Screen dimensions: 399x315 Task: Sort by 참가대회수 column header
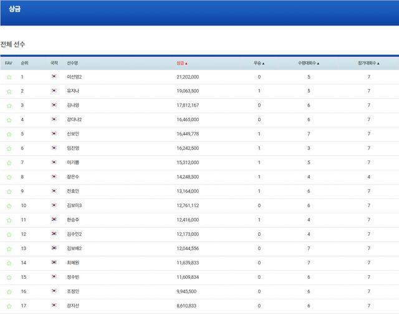368,63
